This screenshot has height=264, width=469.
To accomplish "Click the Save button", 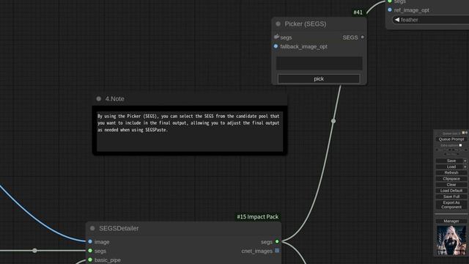I will 449,161.
